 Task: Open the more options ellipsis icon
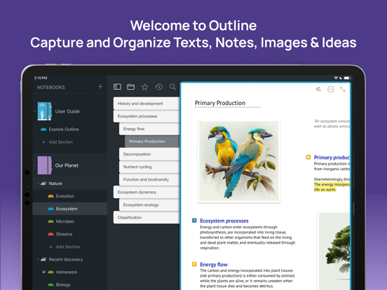[x=331, y=89]
